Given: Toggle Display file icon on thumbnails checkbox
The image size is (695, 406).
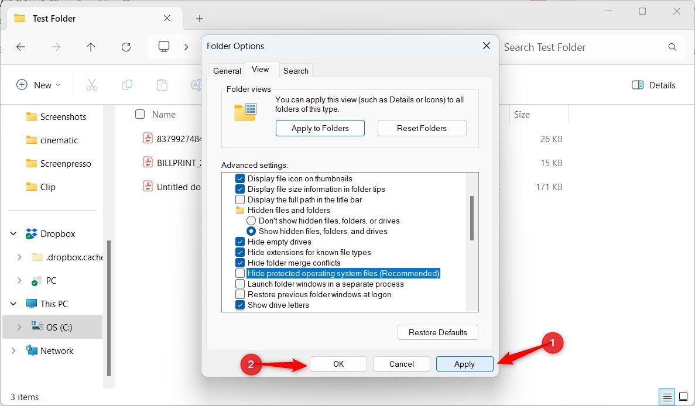Looking at the screenshot, I should click(240, 178).
